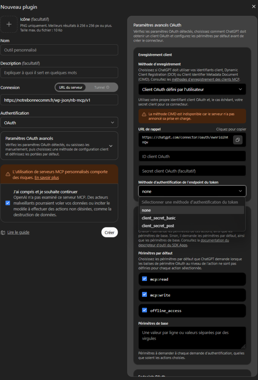Click the Périmètres de base textarea

tap(192, 338)
